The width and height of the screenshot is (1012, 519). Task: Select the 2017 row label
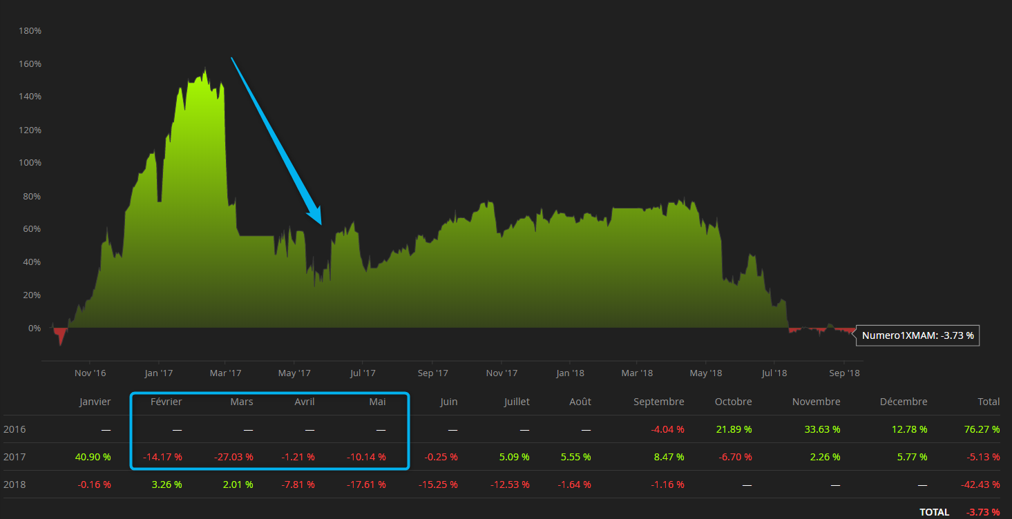tap(15, 457)
